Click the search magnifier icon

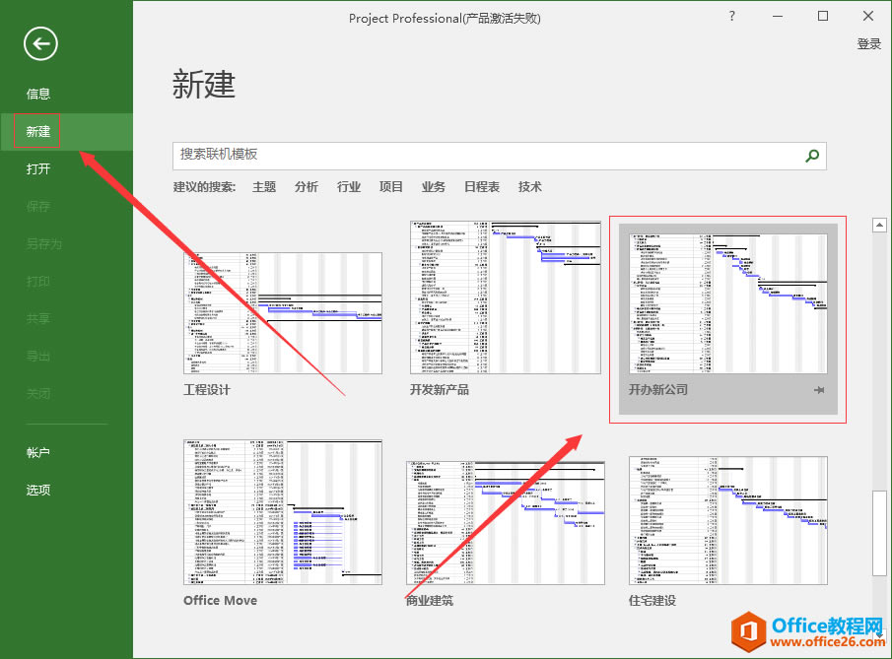pos(812,156)
